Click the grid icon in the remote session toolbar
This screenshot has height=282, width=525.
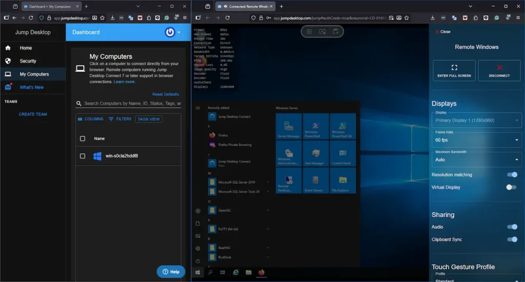[309, 31]
